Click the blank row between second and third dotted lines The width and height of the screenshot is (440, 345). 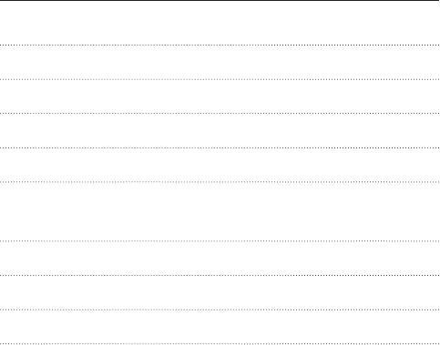click(x=220, y=96)
